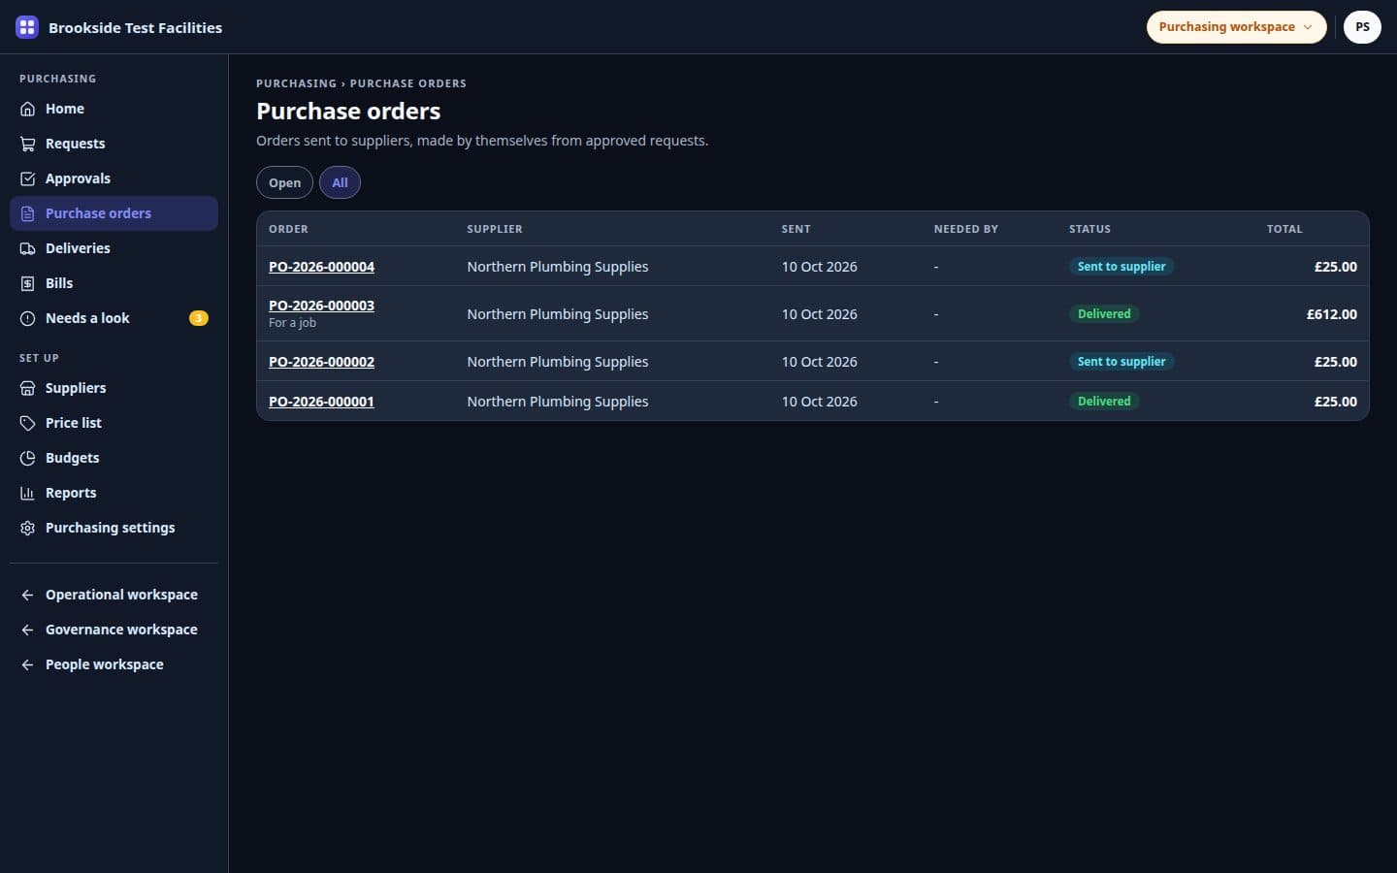Image resolution: width=1397 pixels, height=873 pixels.
Task: Click the Requests cart icon
Action: click(28, 144)
